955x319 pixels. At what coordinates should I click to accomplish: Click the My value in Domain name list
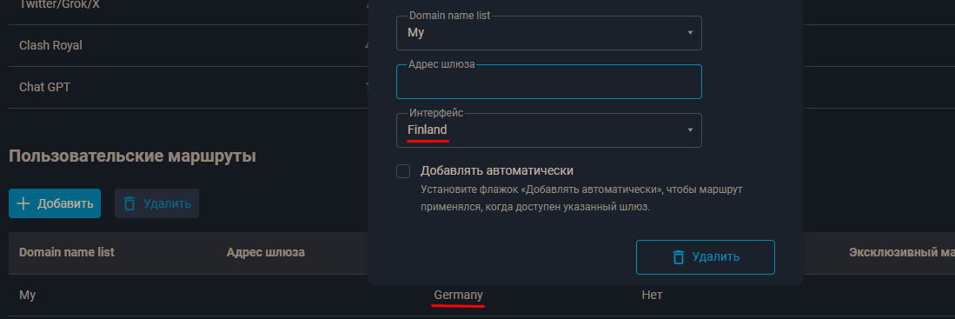415,33
